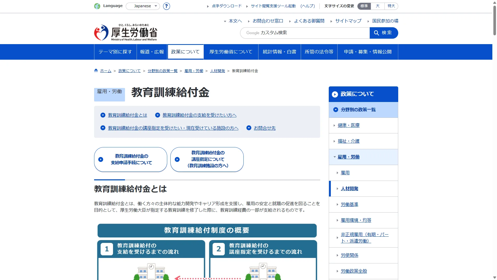Click the 検索 search button
Screen dimensions: 497x280
click(384, 33)
